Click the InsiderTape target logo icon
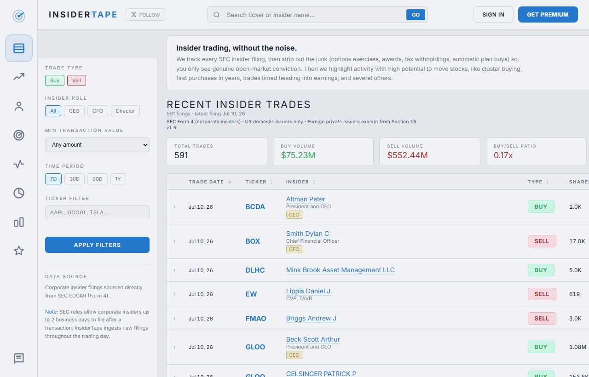The image size is (589, 377). click(19, 16)
